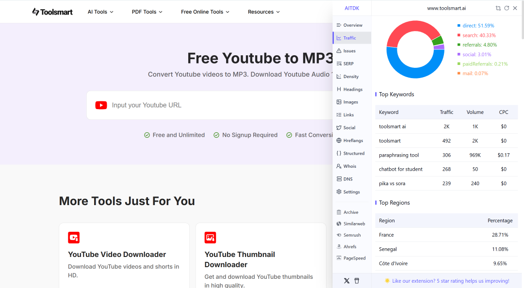Click the refresh icon in AITDK header

pos(507,8)
